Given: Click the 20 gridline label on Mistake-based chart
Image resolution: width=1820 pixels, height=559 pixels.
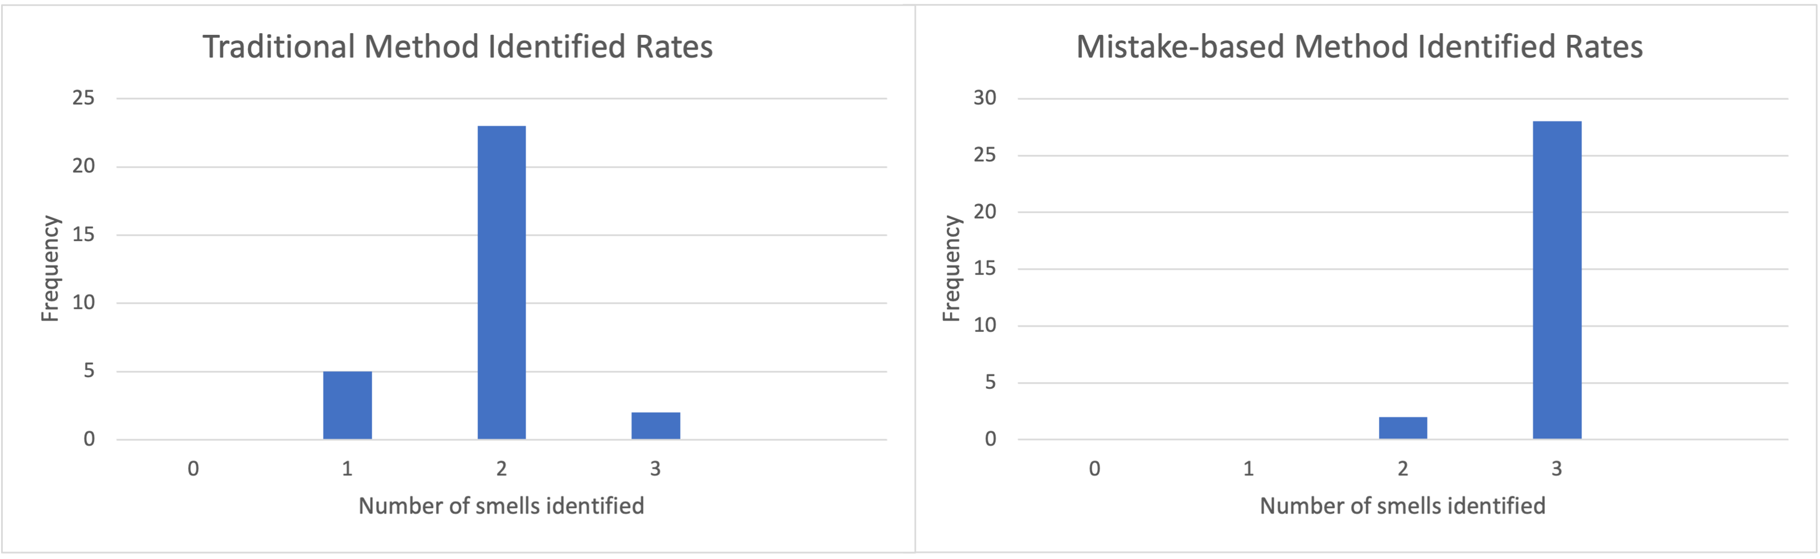Looking at the screenshot, I should pos(985,211).
